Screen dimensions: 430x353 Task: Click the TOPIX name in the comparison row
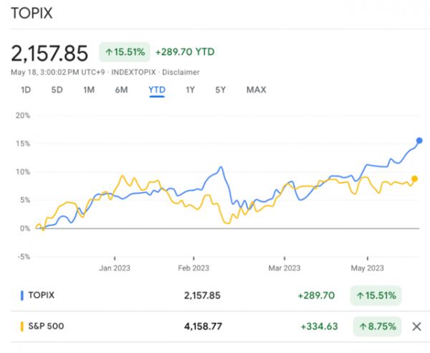43,295
